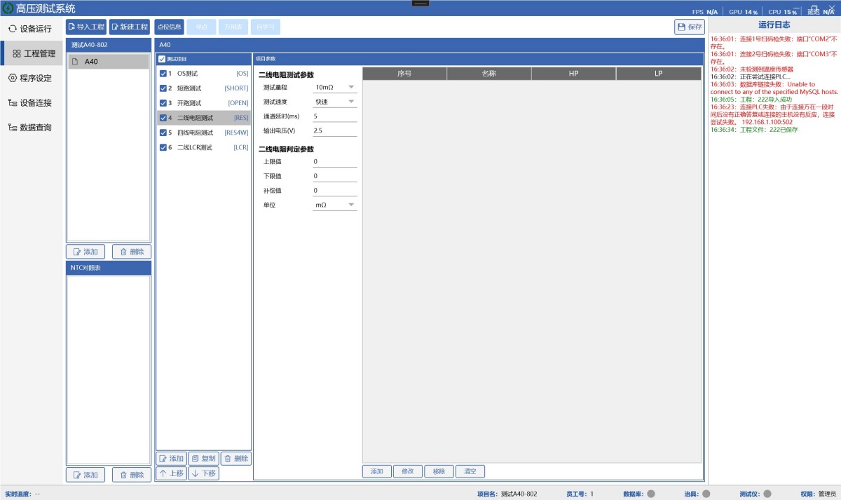The image size is (841, 500).
Task: Move test item up with 上移
Action: pos(171,473)
